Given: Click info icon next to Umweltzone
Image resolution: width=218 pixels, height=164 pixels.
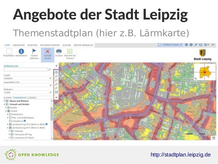Looking at the screenshot, I should coord(25,121).
